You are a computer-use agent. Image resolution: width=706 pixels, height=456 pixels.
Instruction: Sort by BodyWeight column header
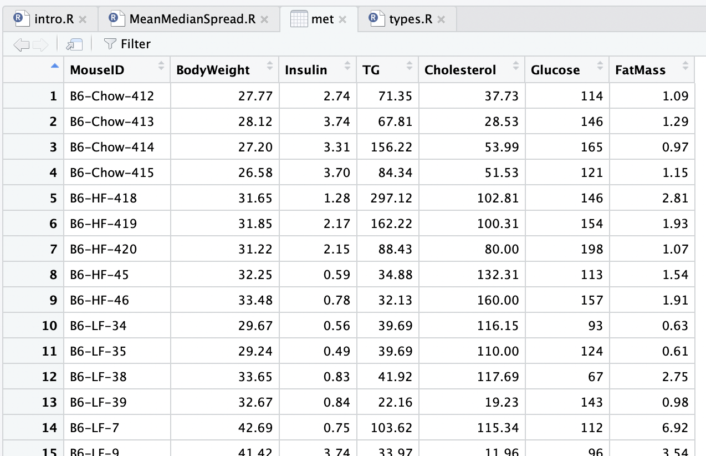[x=224, y=69]
